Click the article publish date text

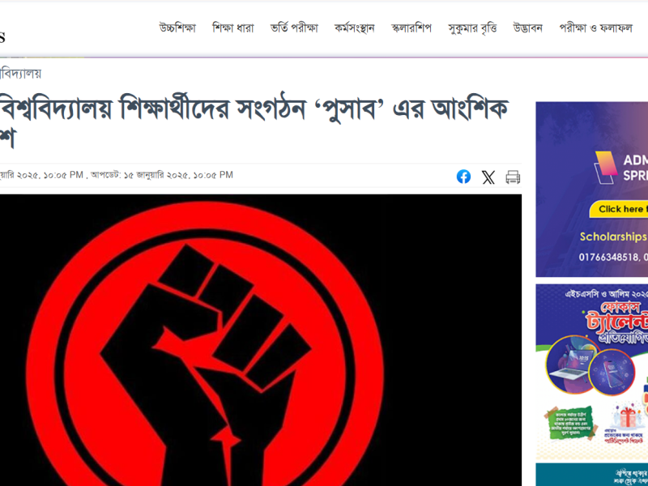[41, 175]
